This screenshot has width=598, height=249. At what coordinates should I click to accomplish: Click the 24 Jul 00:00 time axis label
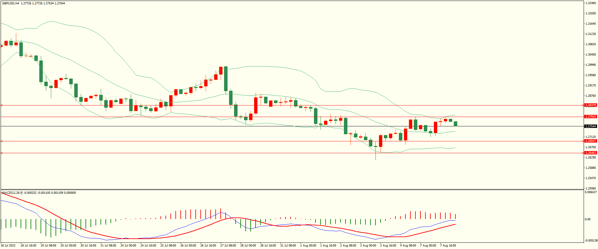[x=128, y=246]
